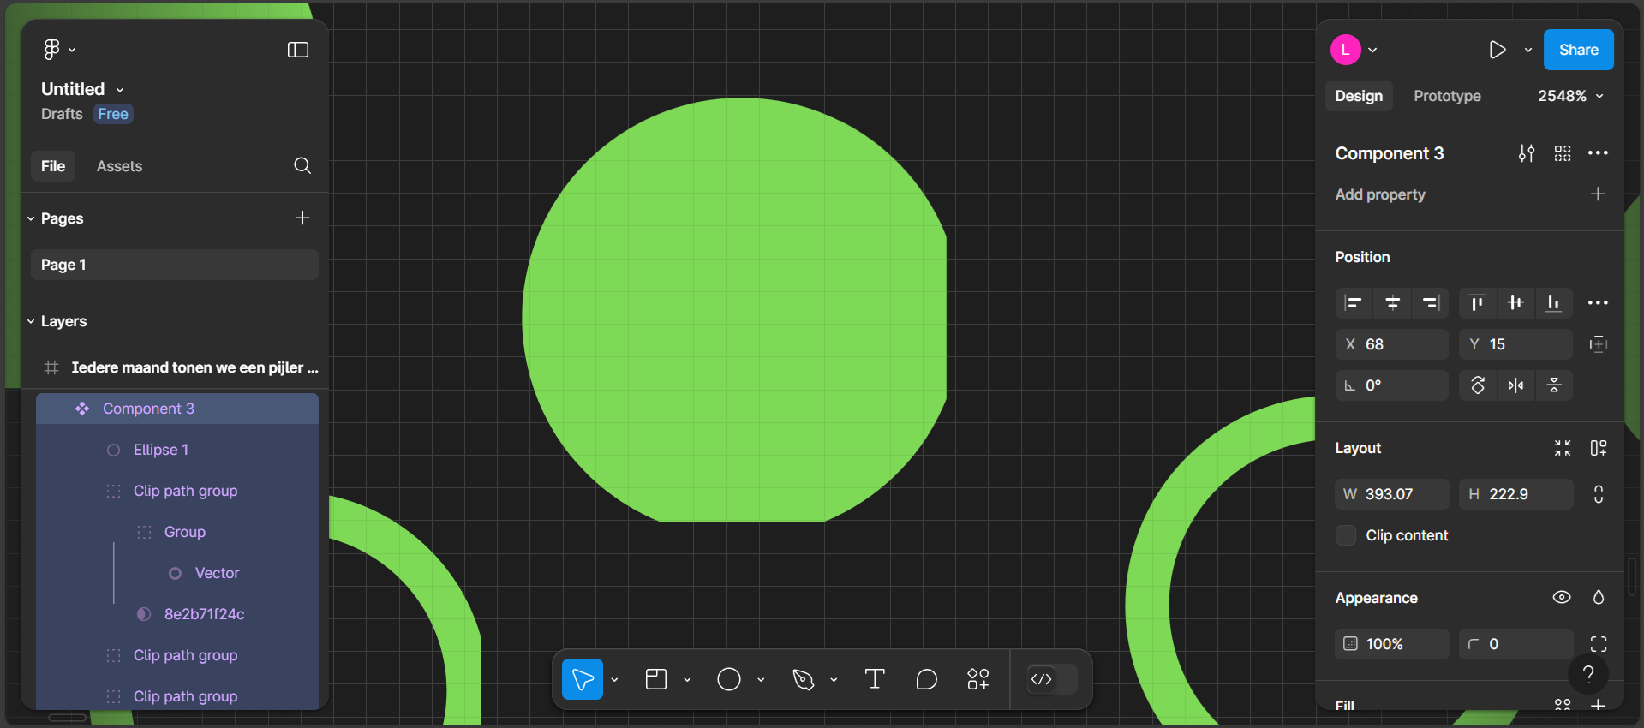Align right in Position section

coord(1430,302)
